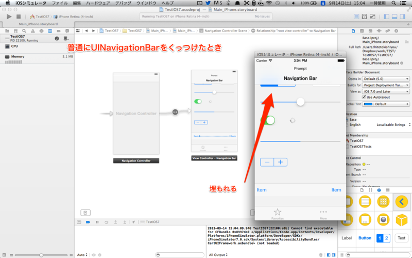The image size is (412, 258).
Task: Open the Symbol navigator icon
Action: tap(16, 31)
